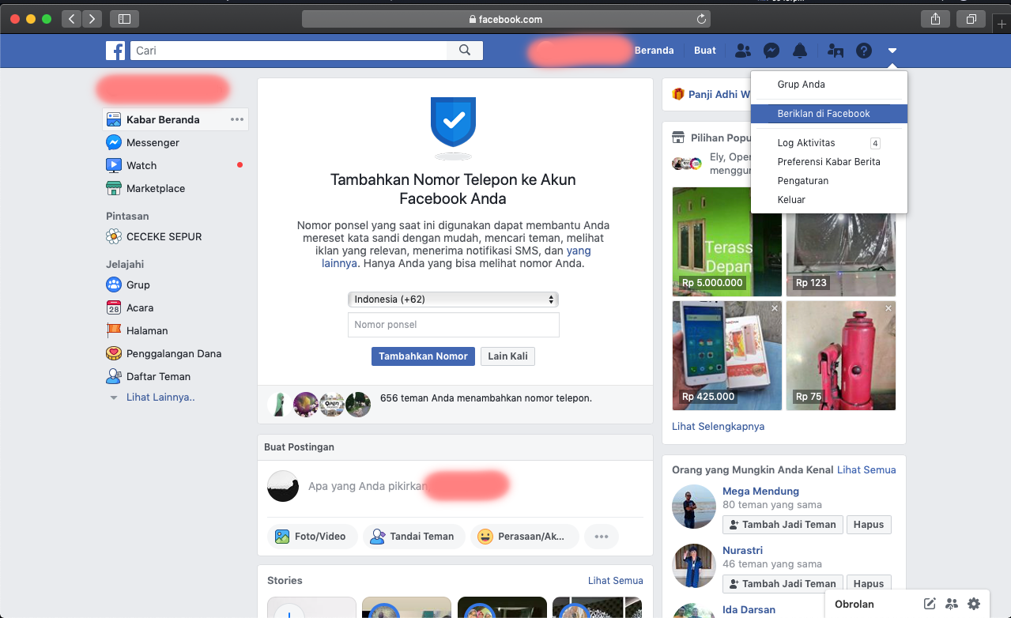Open chat settings gear in Obrolan
The image size is (1011, 618).
tap(974, 604)
